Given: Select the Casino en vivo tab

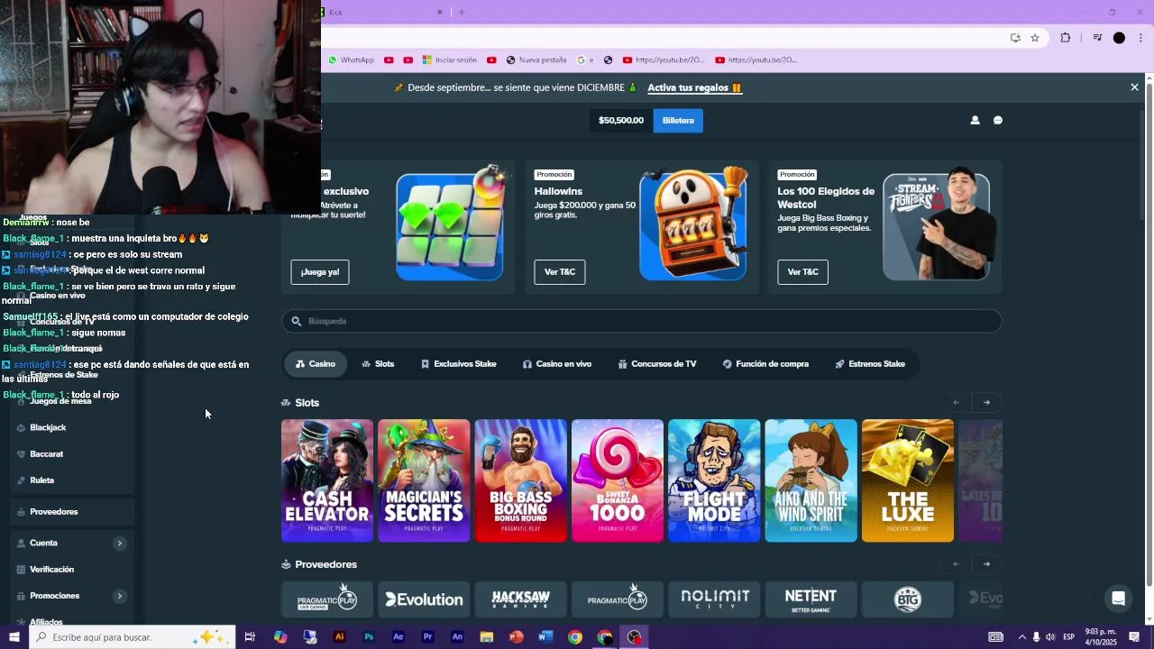Looking at the screenshot, I should point(556,364).
